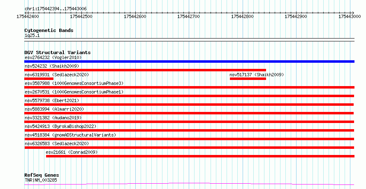
Task: Click the magenta TNR gene line
Action: coord(189,184)
